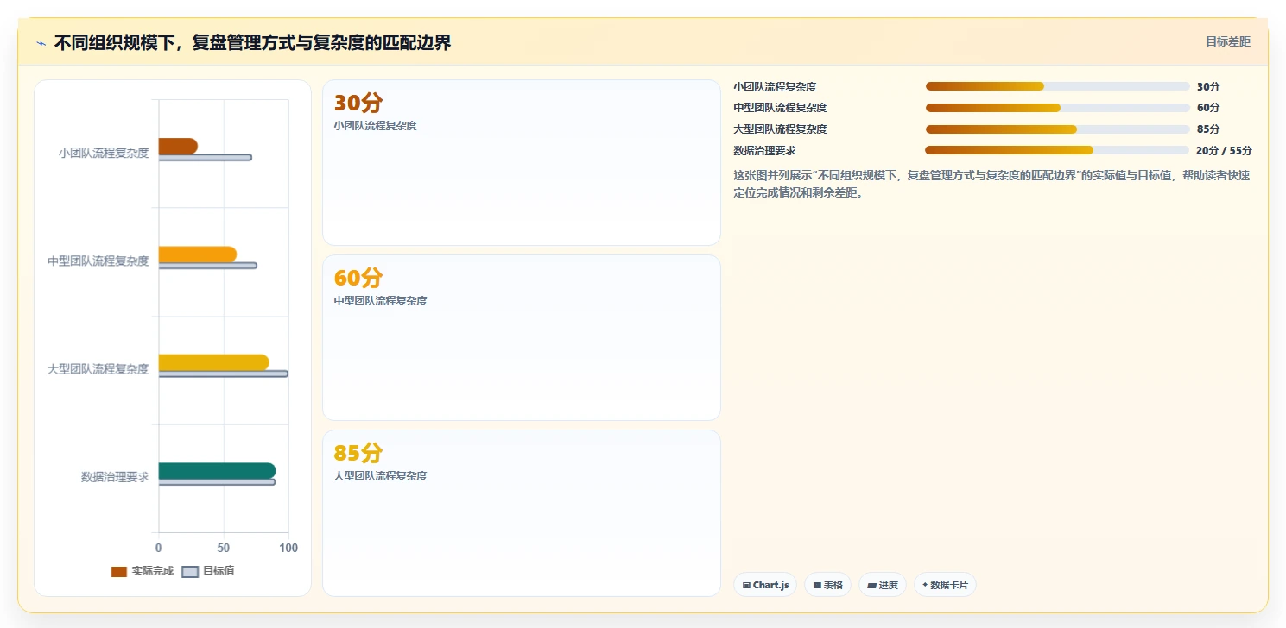The image size is (1286, 628).
Task: Select the 表格 tag
Action: pyautogui.click(x=827, y=585)
